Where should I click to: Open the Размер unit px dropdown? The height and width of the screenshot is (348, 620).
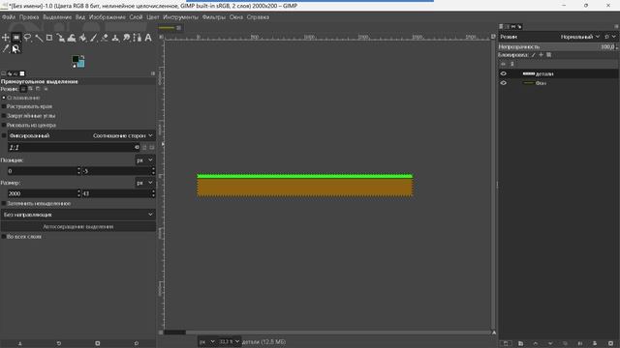144,183
